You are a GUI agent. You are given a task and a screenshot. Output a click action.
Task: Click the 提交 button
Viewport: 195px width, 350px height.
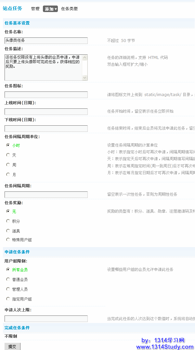coord(12,346)
